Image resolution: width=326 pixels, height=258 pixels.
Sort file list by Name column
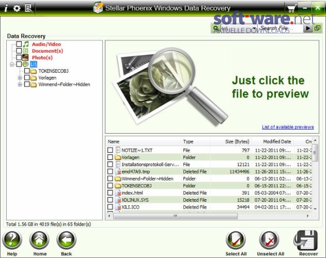(x=144, y=142)
